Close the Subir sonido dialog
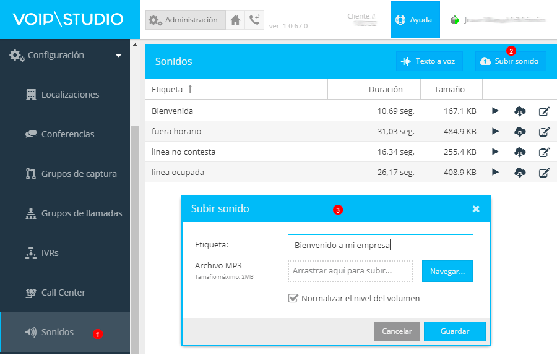Viewport: 557px width, 355px height. 476,209
